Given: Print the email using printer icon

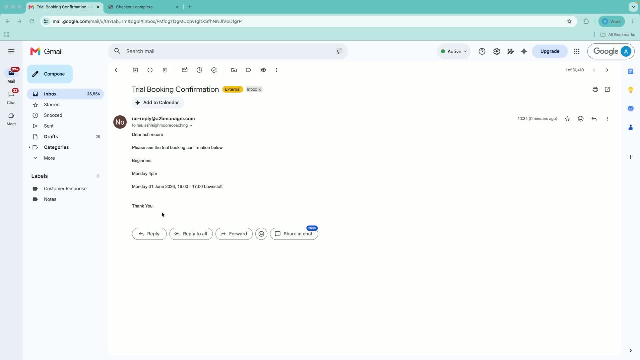Looking at the screenshot, I should (595, 89).
